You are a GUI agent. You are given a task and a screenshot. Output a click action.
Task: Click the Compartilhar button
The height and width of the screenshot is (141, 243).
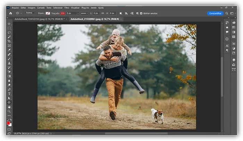click(x=215, y=13)
